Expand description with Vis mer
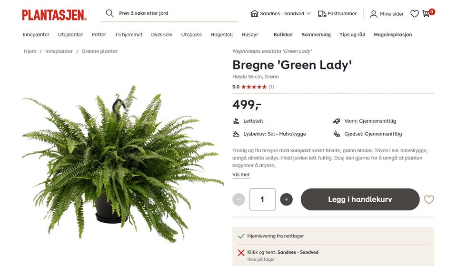457x266 pixels. (241, 175)
